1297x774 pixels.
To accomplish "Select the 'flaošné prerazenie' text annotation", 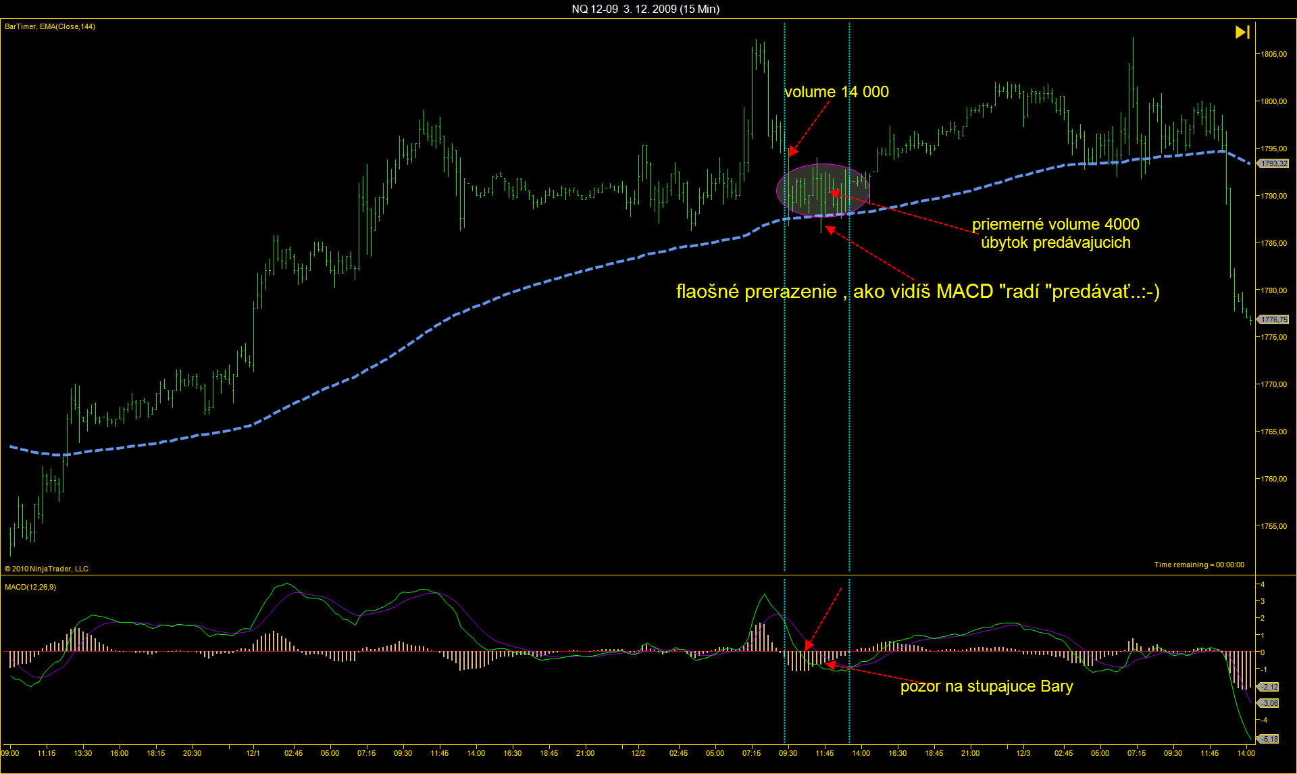I will click(917, 291).
